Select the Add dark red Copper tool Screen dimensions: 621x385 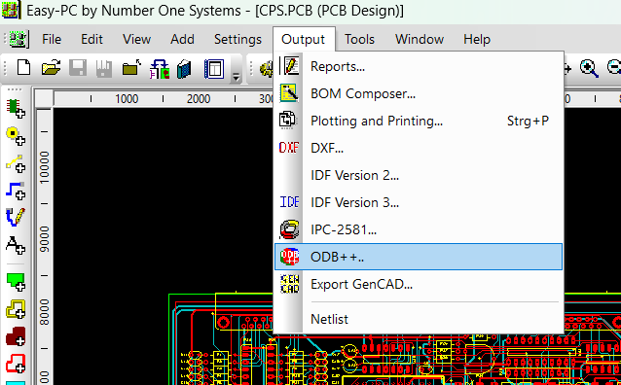(x=16, y=336)
